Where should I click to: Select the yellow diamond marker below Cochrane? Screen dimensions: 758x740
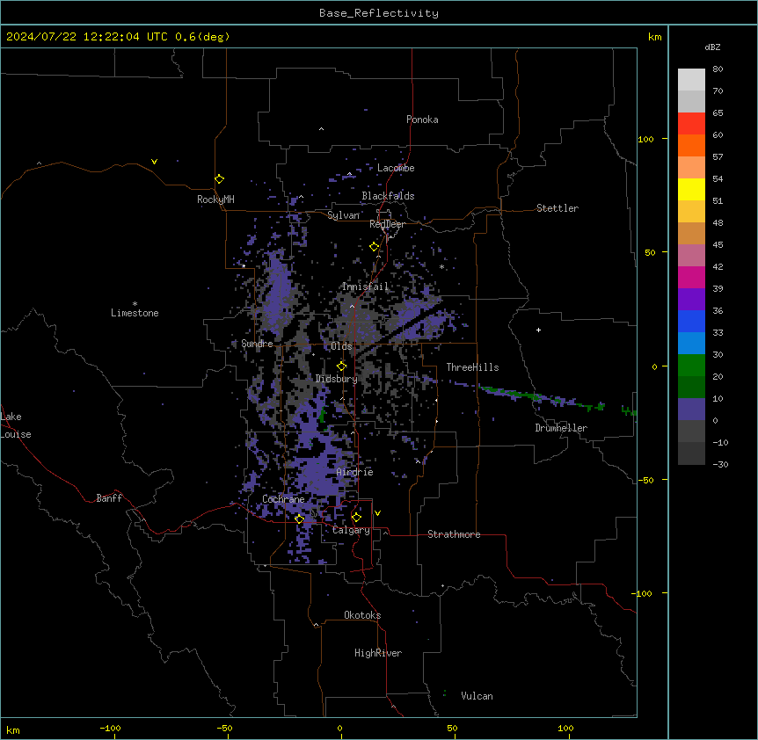299,519
